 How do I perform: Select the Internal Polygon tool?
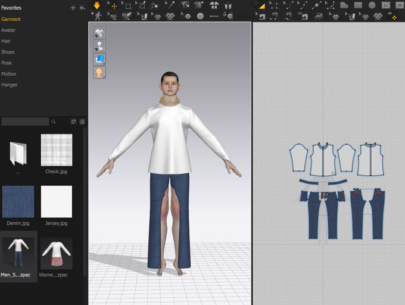[x=386, y=5]
